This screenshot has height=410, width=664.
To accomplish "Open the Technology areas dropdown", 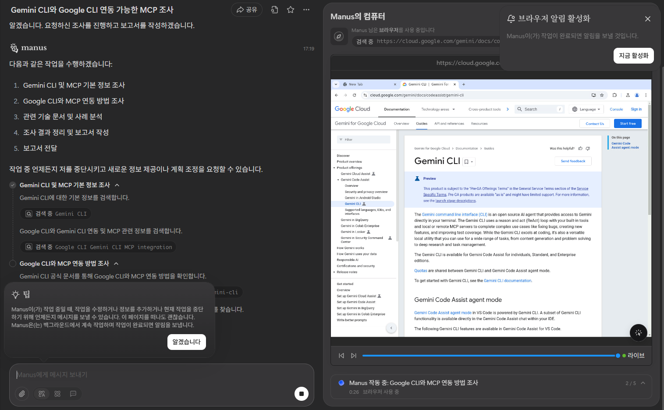I will click(438, 109).
